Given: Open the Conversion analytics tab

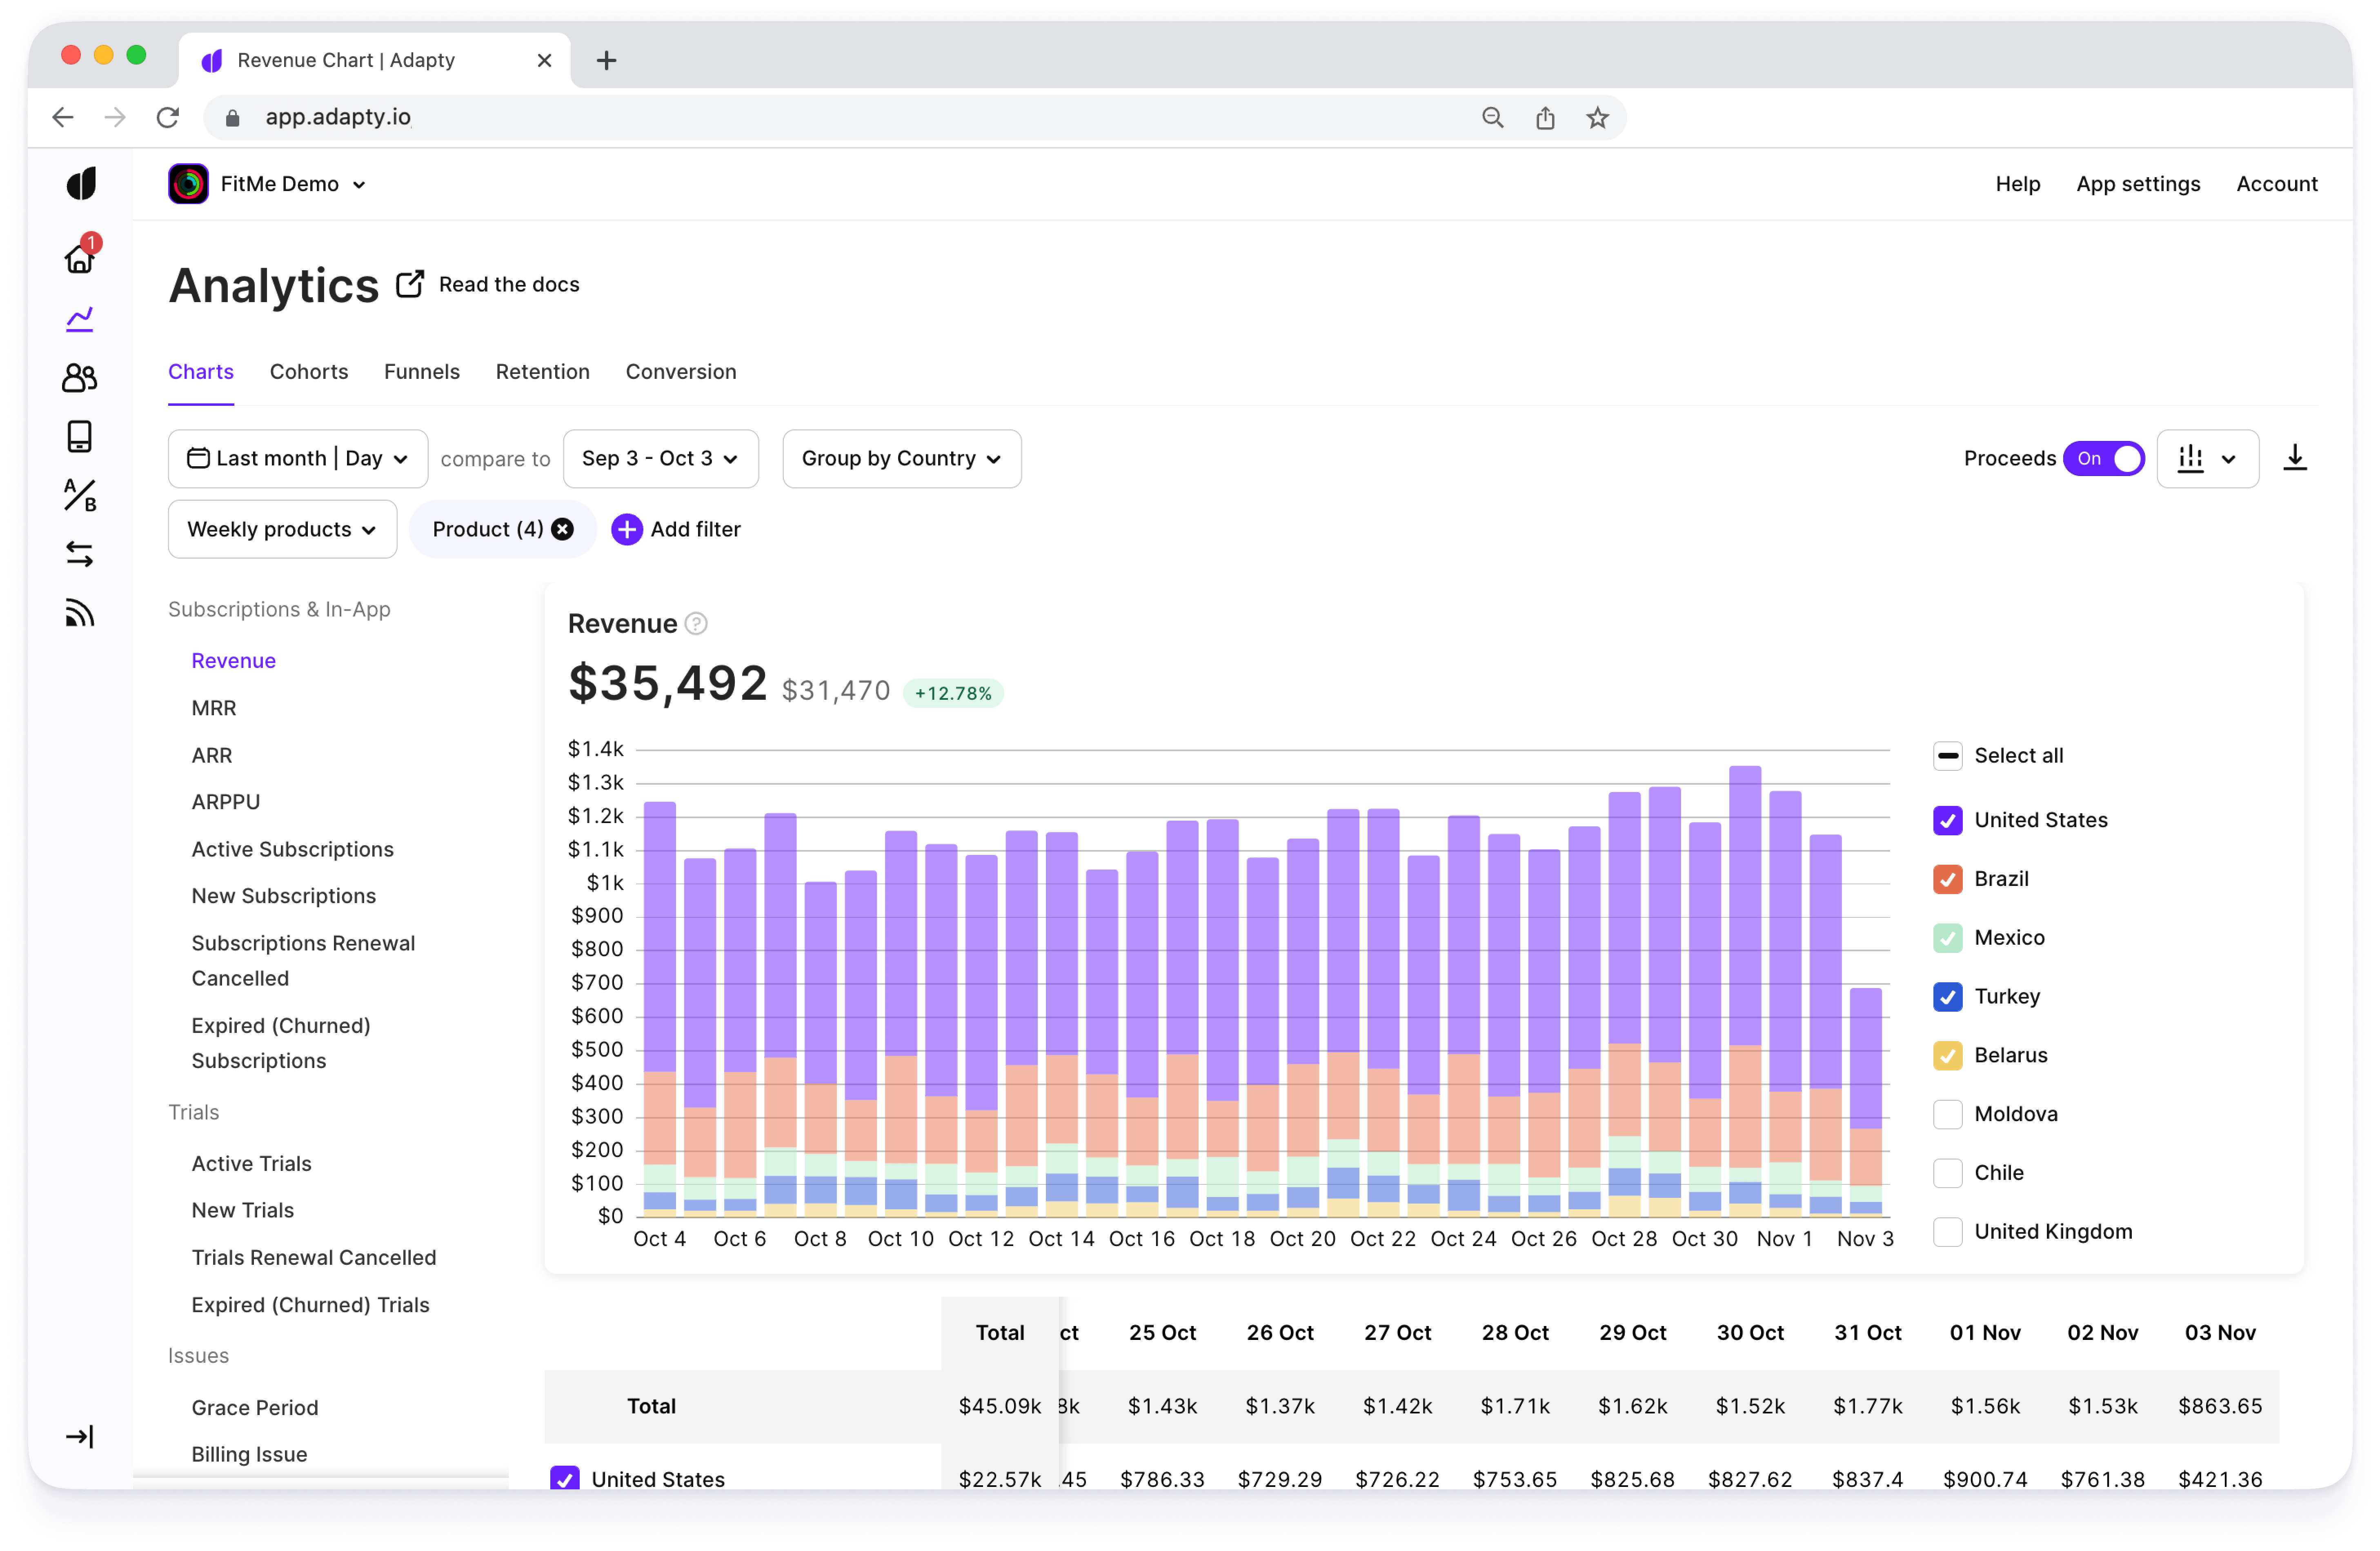Looking at the screenshot, I should 681,371.
